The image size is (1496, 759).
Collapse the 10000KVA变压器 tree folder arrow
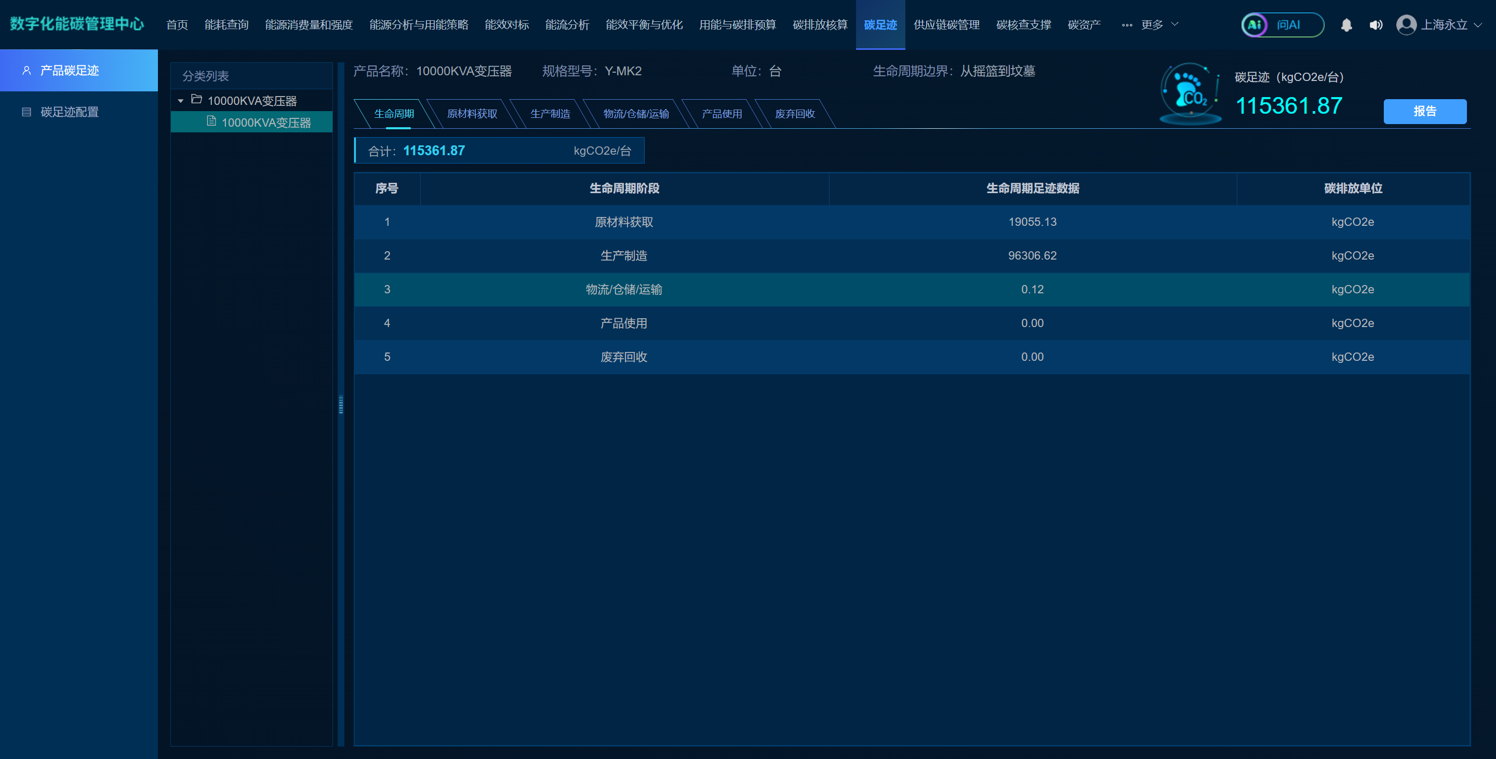tap(181, 101)
